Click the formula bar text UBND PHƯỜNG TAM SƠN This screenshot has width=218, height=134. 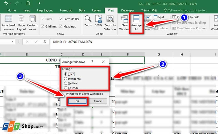pos(72,42)
